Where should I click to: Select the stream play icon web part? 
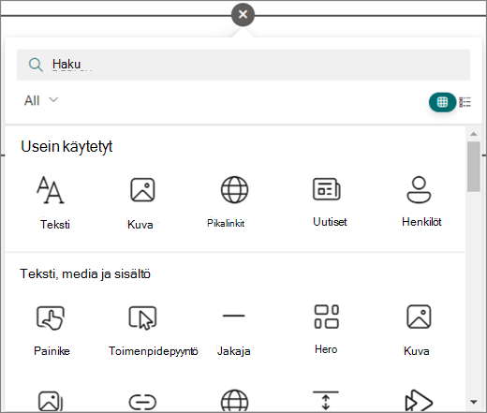click(x=419, y=401)
